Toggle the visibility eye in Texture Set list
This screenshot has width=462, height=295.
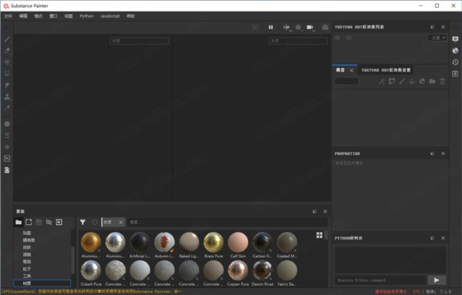(349, 38)
